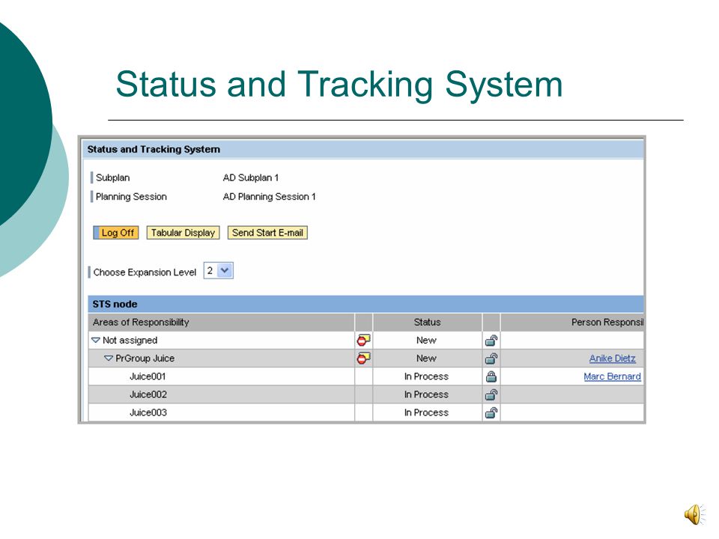This screenshot has height=539, width=719.
Task: Select the Juice001 row label
Action: click(148, 377)
